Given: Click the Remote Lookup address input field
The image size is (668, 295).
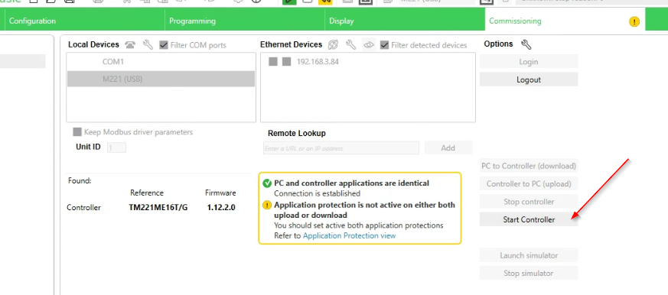Looking at the screenshot, I should (341, 148).
